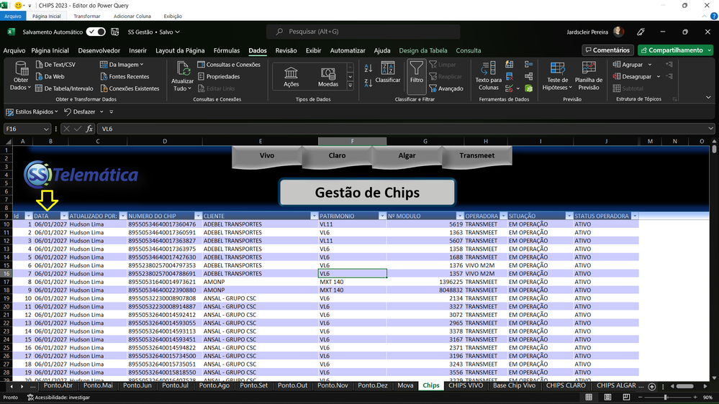Open Fontes Recentes

125,76
